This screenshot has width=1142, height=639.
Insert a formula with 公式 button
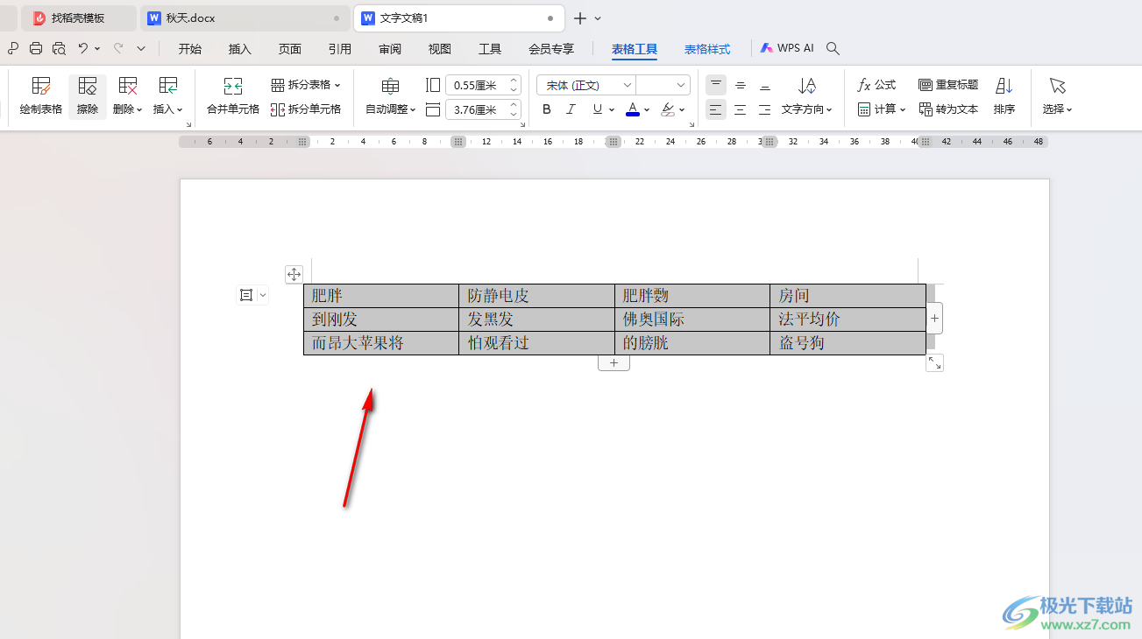pyautogui.click(x=876, y=85)
